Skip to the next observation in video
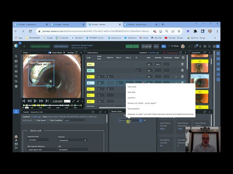Screen dimensions: 233x174 tap(47, 101)
